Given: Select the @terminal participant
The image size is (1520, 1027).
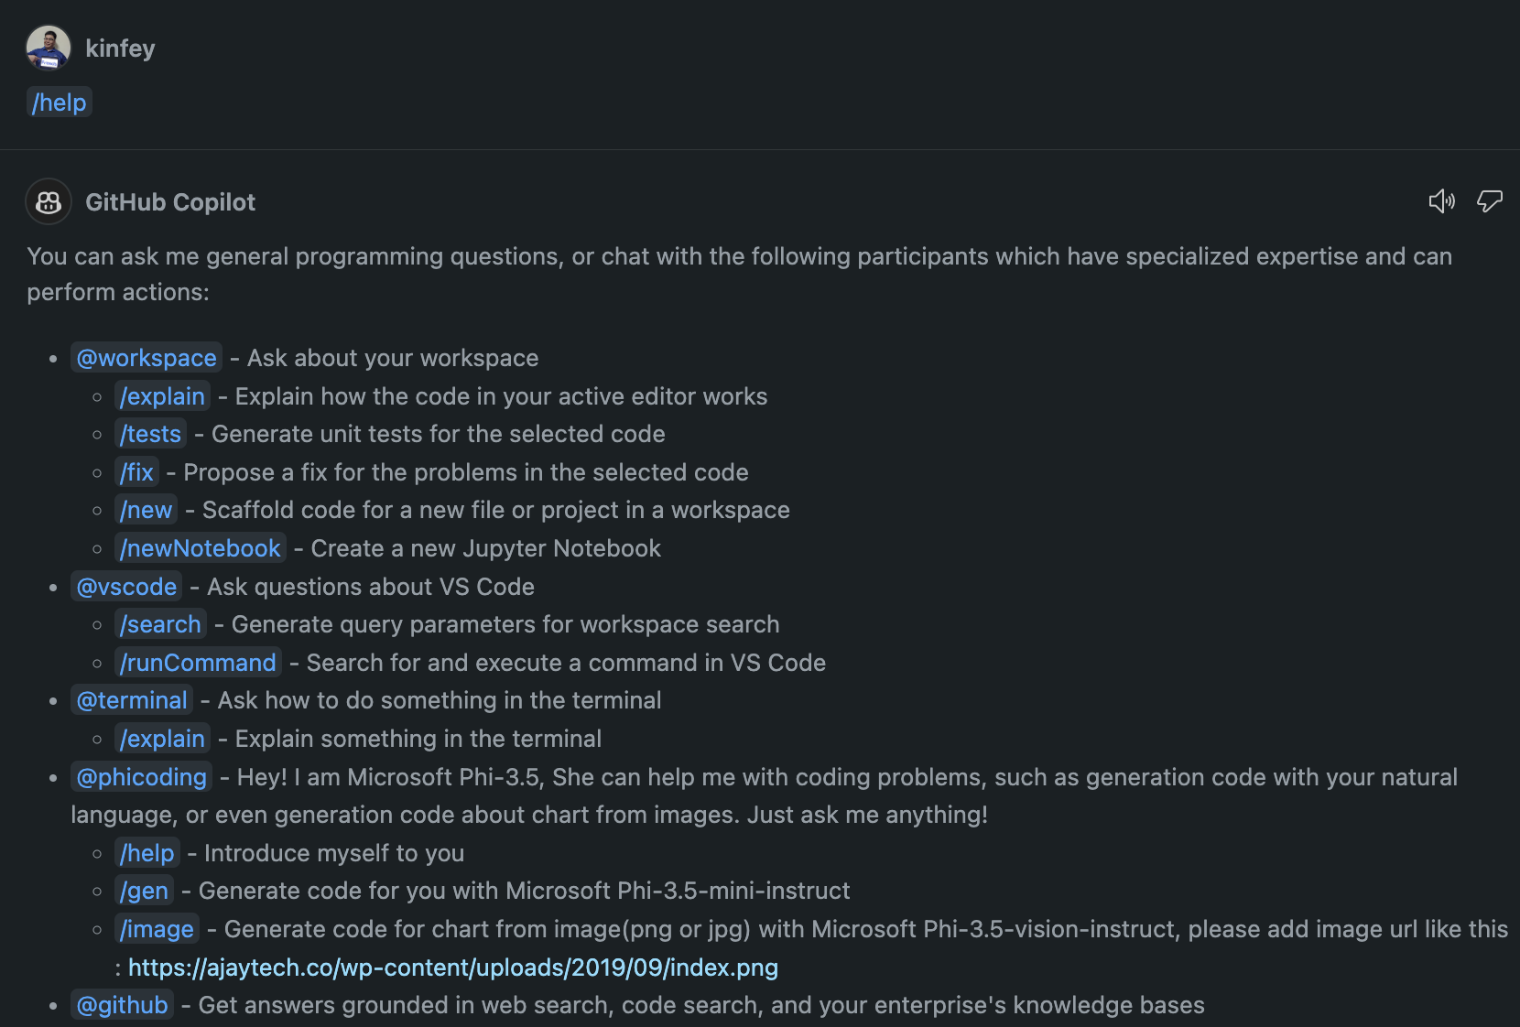Looking at the screenshot, I should click(x=132, y=700).
